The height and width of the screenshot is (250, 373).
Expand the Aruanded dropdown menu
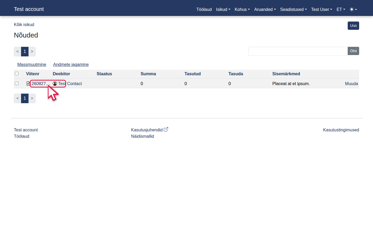point(265,9)
